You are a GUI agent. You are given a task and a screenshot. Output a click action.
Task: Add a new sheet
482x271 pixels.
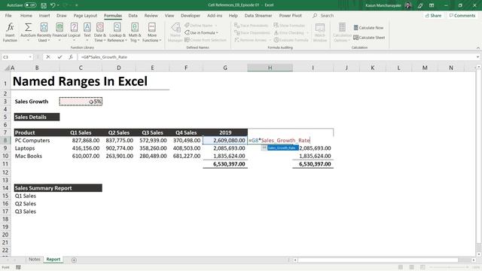(x=74, y=260)
